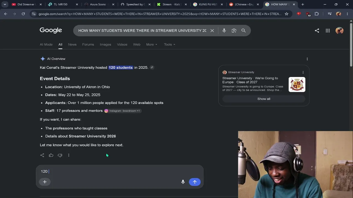This screenshot has height=198, width=353.
Task: Switch to the KUNG FU HUS browser tab
Action: (208, 4)
